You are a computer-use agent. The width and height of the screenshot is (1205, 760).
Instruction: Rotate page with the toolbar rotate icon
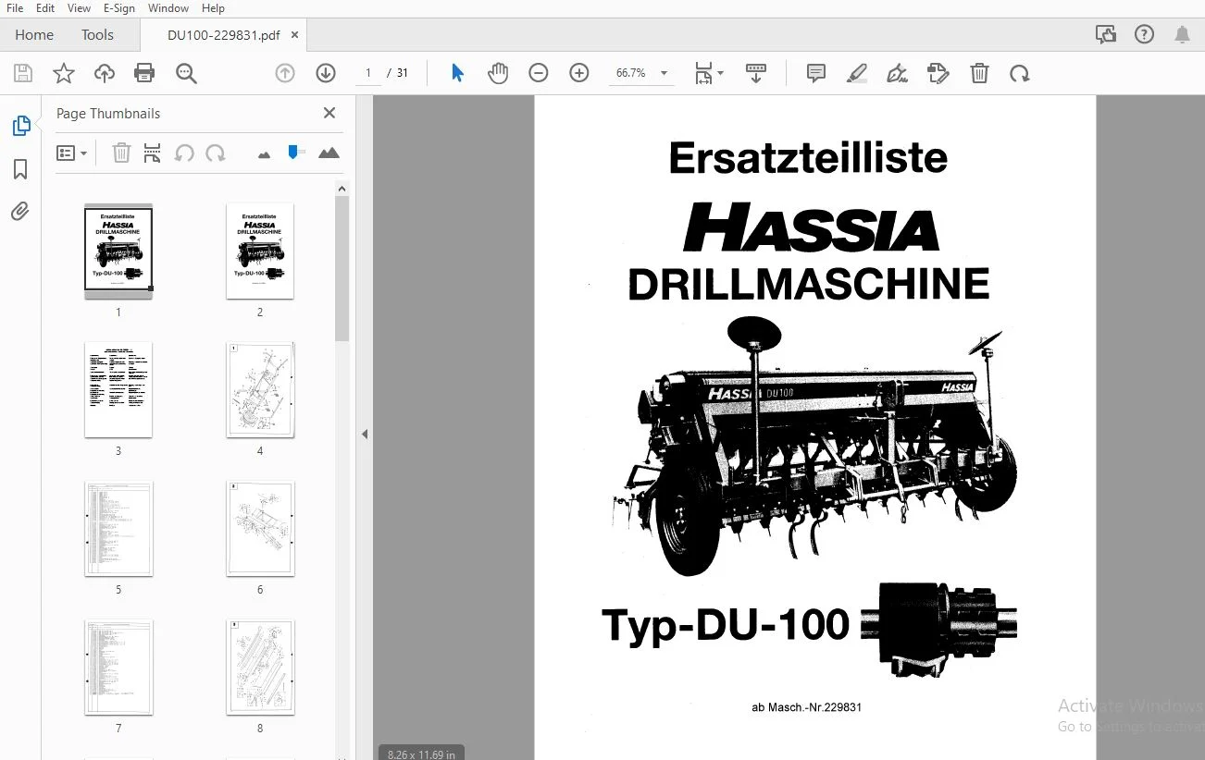click(1020, 73)
